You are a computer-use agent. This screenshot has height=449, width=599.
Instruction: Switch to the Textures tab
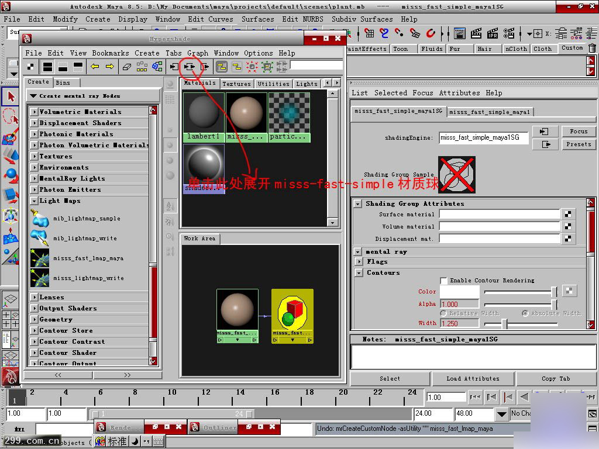pyautogui.click(x=236, y=84)
